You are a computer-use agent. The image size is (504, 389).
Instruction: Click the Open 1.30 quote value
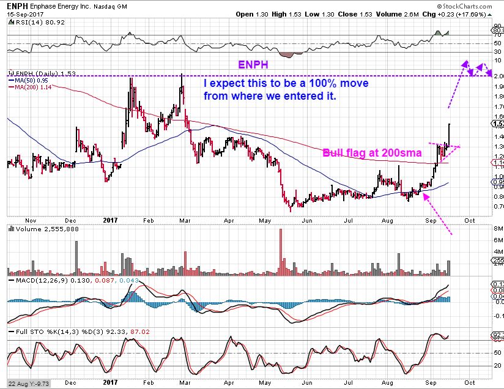251,15
